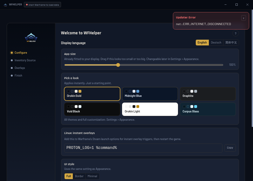Click the blue swatch dot in Midnight Blue card

(138, 91)
